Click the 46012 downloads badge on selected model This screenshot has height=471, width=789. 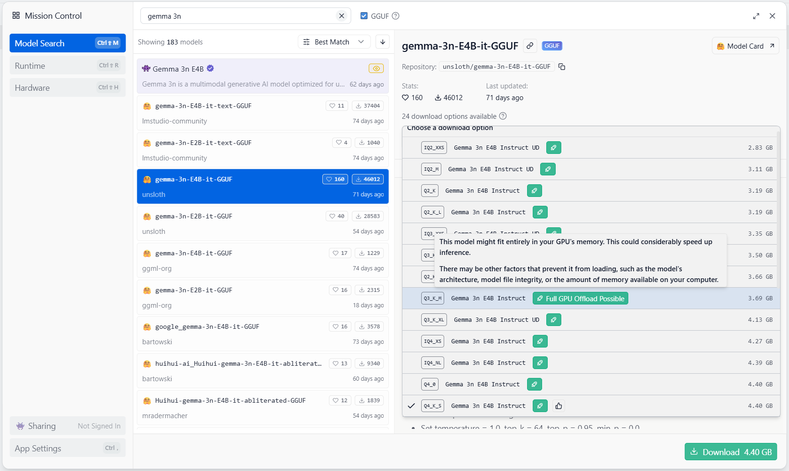coord(368,179)
